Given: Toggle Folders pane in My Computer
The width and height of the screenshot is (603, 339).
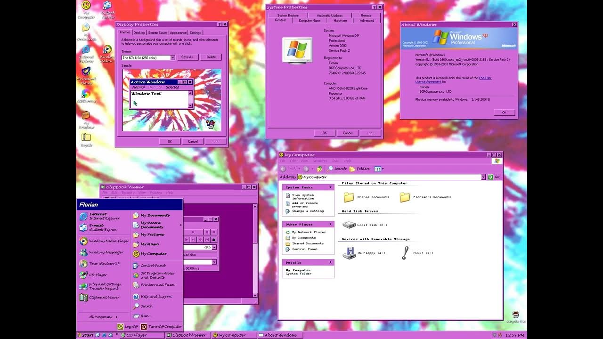Looking at the screenshot, I should (360, 169).
